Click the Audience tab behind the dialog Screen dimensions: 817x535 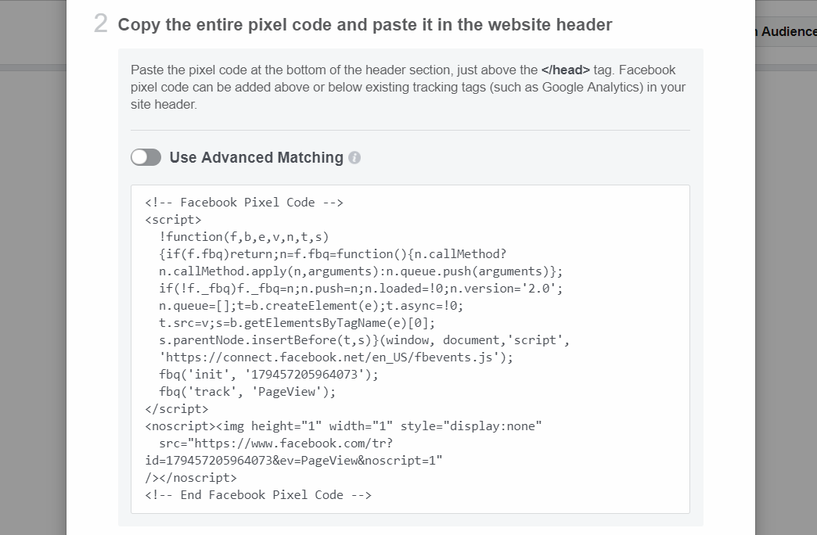pos(788,32)
